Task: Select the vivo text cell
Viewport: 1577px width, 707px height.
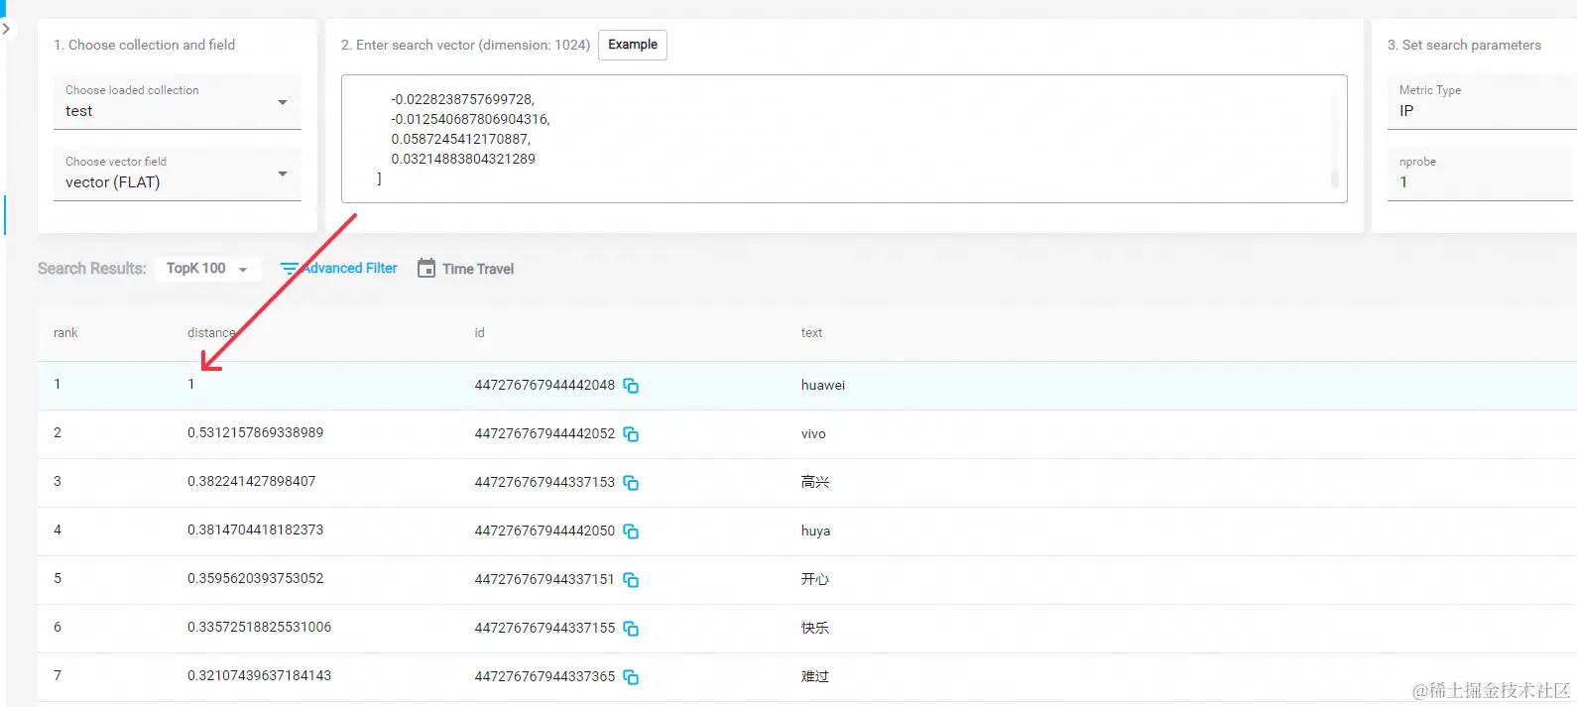Action: click(x=813, y=434)
